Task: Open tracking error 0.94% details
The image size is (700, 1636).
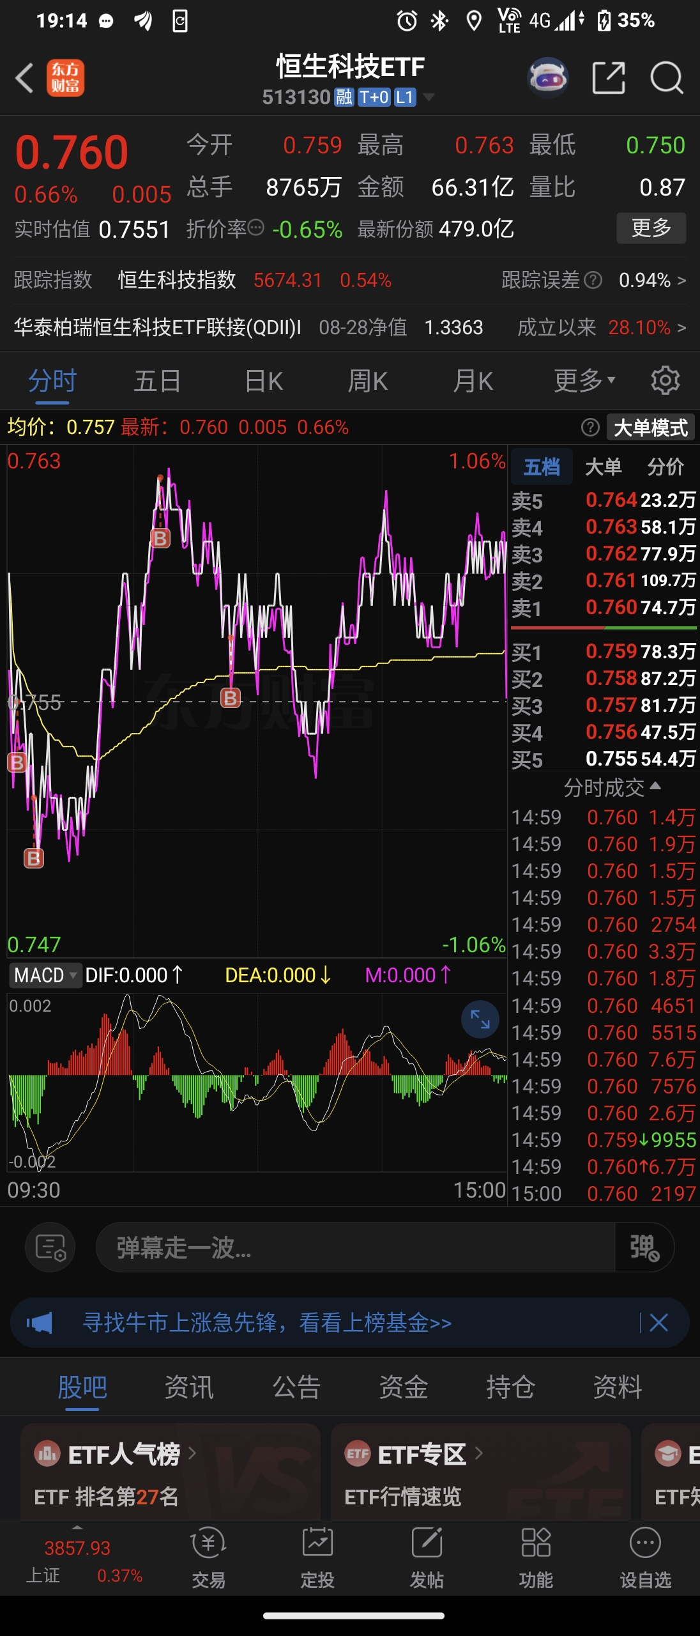Action: (652, 280)
